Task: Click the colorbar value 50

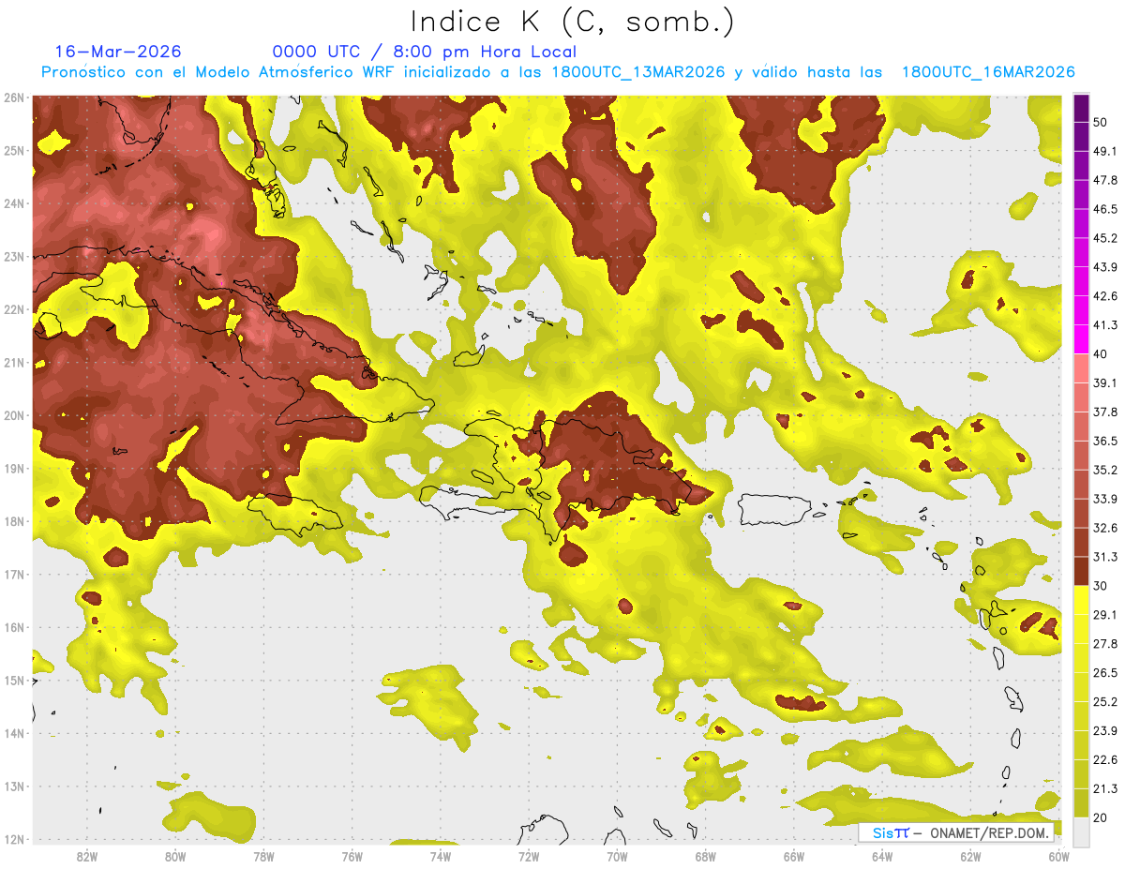Action: pos(1102,123)
